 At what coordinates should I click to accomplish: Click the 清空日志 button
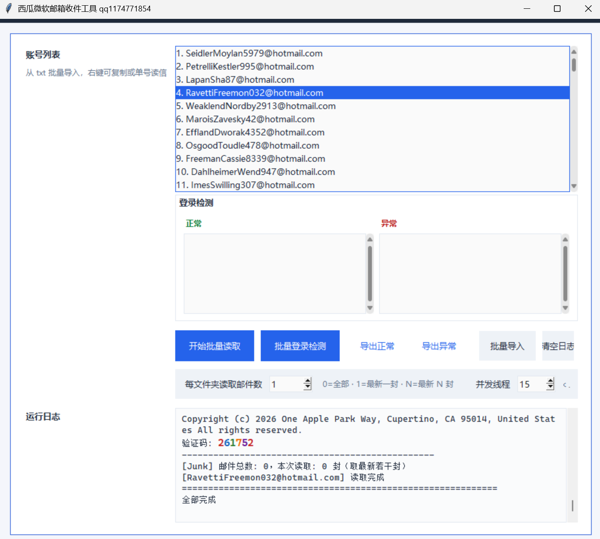pyautogui.click(x=558, y=346)
